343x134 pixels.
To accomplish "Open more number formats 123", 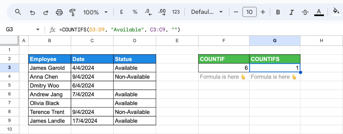I will pyautogui.click(x=176, y=12).
